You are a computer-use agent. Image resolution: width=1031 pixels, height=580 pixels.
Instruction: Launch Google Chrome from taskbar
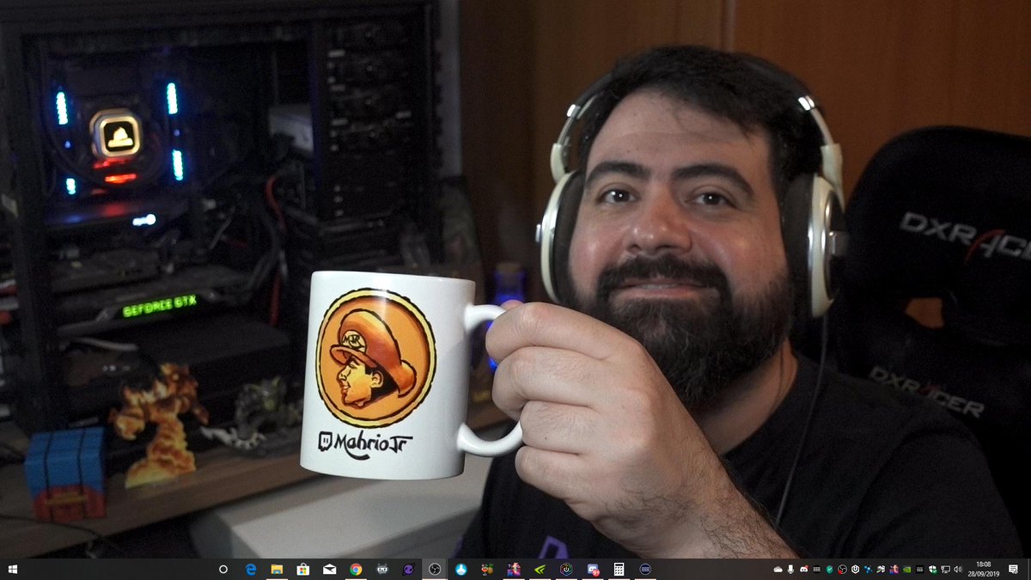(356, 569)
